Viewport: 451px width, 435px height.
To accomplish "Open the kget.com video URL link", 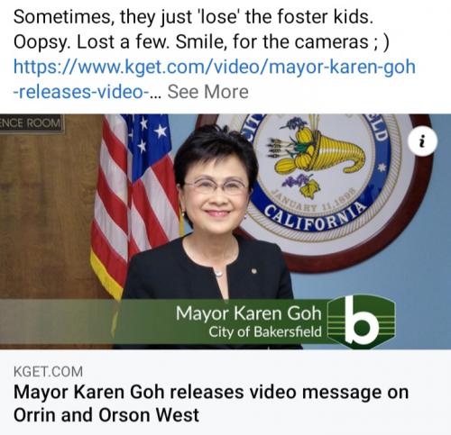I will pos(215,67).
